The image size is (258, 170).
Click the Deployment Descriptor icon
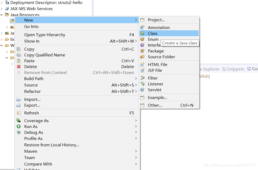pos(7,2)
